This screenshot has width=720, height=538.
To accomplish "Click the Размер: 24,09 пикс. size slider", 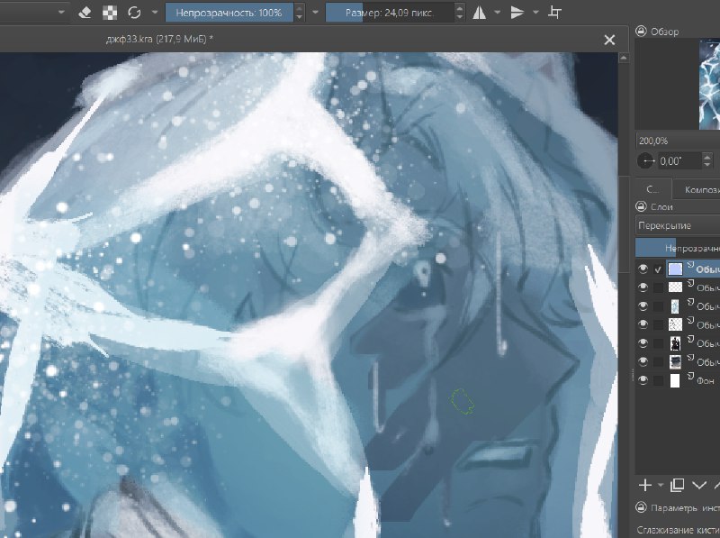I will (390, 13).
